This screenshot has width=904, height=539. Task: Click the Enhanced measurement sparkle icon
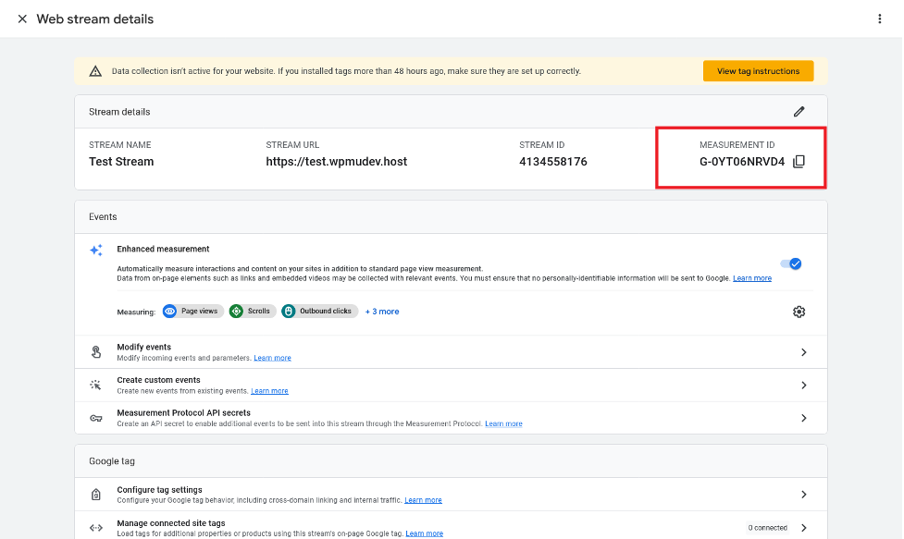coord(95,250)
